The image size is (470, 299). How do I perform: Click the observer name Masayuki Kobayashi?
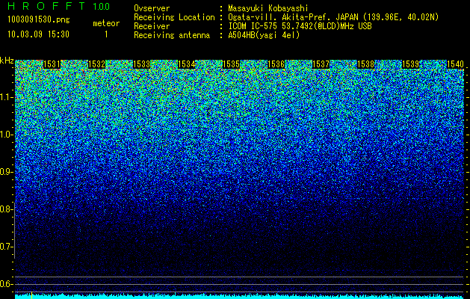(268, 8)
